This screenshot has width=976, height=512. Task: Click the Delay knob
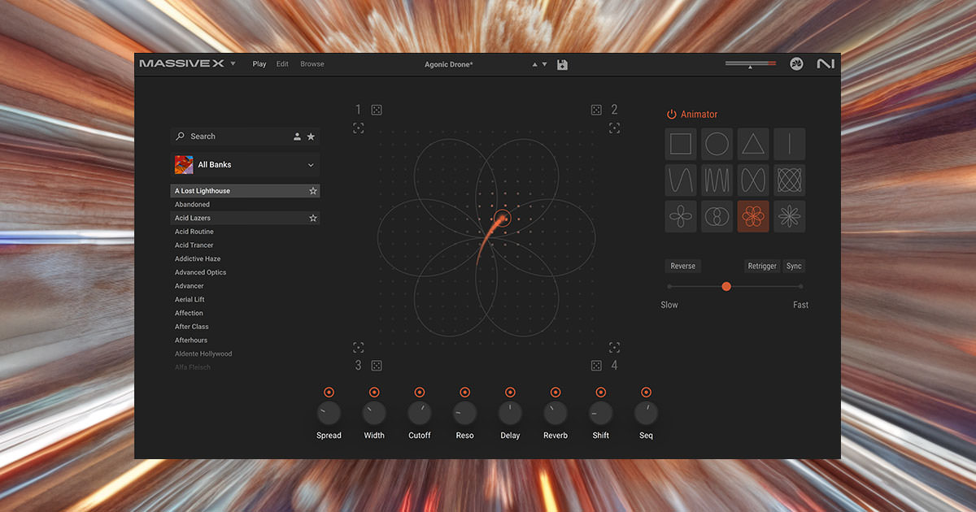click(510, 413)
